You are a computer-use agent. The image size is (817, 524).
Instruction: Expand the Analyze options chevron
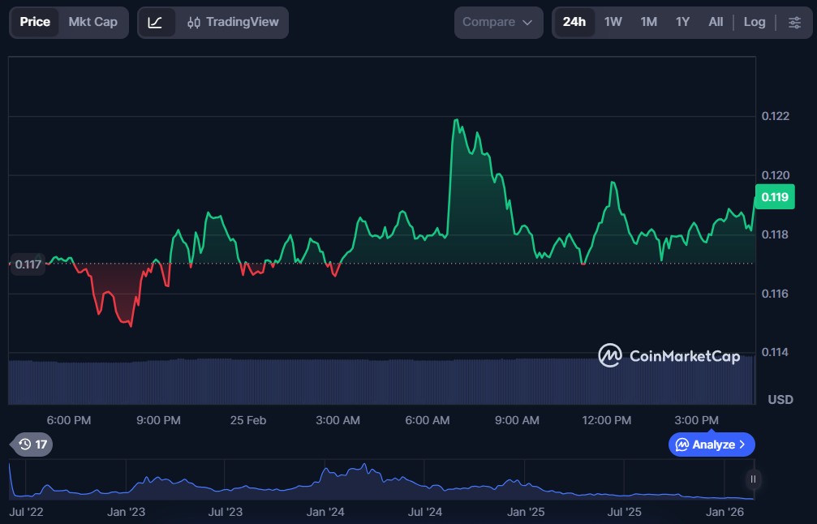[x=742, y=445]
